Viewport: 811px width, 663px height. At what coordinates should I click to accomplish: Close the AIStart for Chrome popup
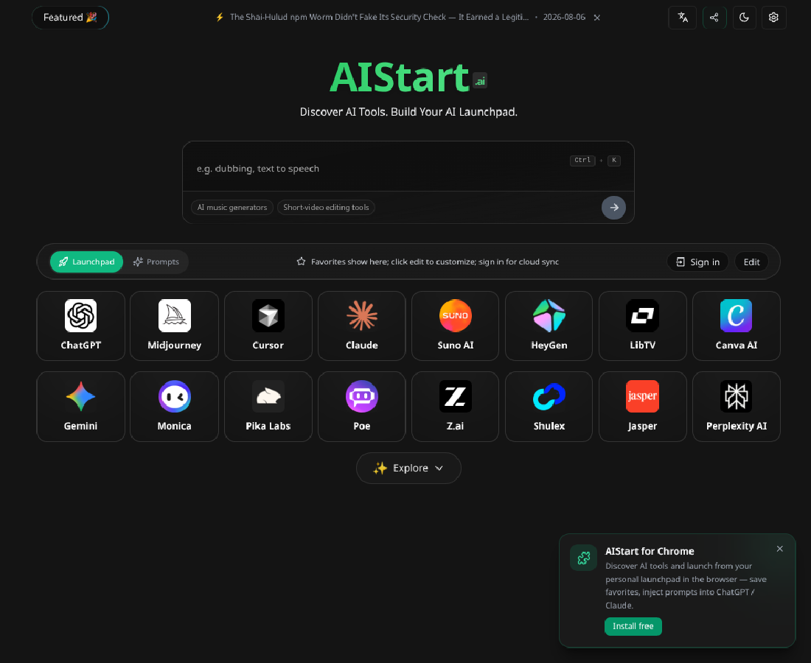(x=779, y=549)
